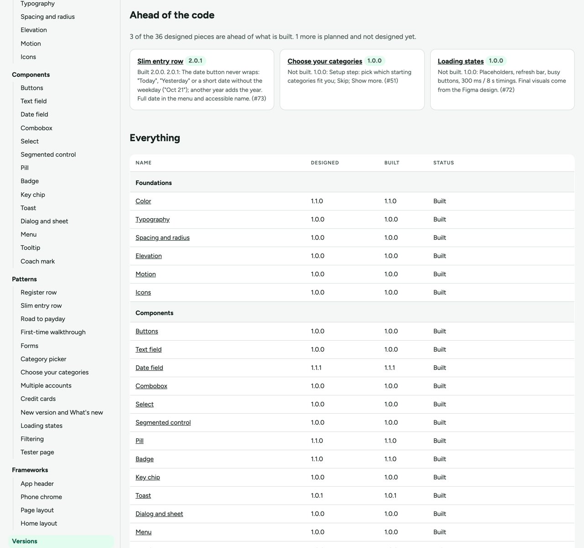Open the Motion table row link
Screen dimensions: 584x548
point(146,274)
